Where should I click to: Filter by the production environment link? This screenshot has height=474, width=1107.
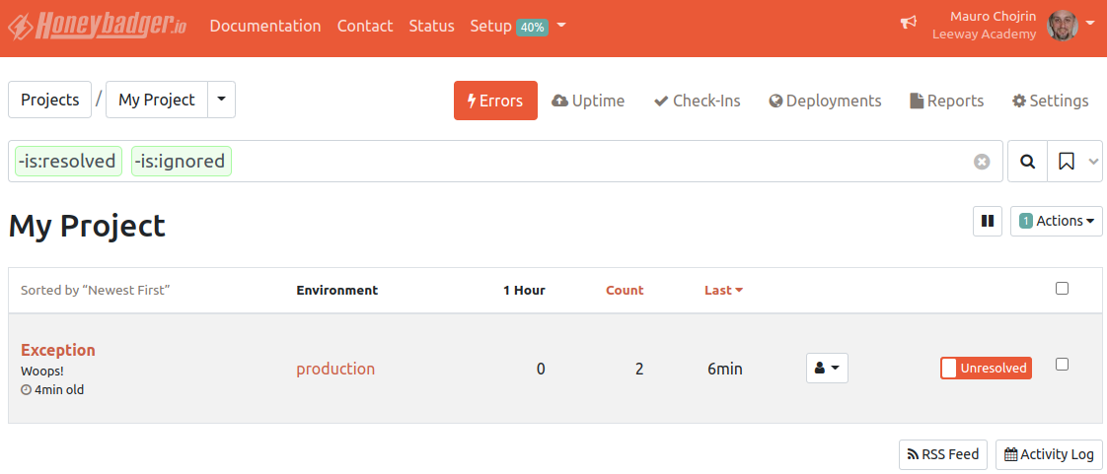335,369
